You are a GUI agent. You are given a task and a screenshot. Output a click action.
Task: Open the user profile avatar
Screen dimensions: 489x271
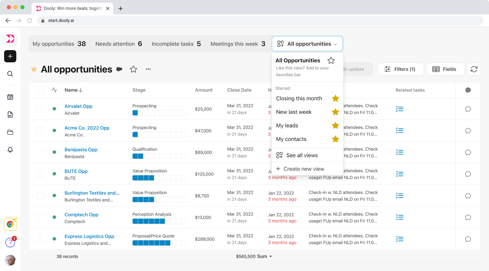pyautogui.click(x=10, y=260)
